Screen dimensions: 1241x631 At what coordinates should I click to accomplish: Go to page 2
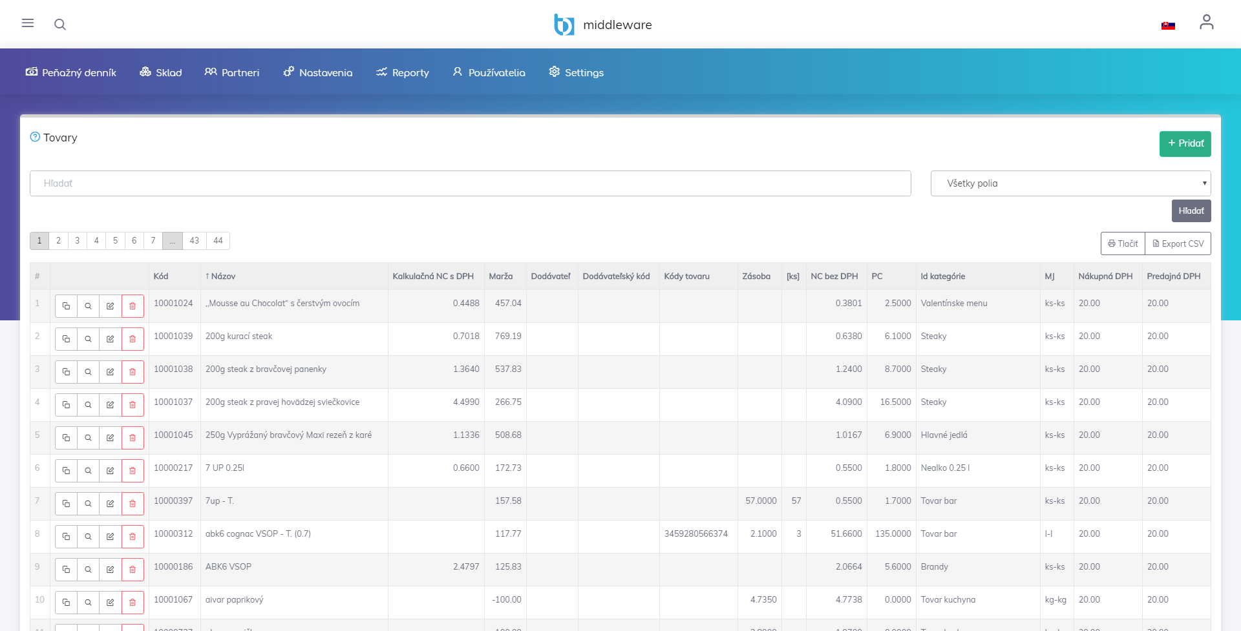tap(58, 240)
